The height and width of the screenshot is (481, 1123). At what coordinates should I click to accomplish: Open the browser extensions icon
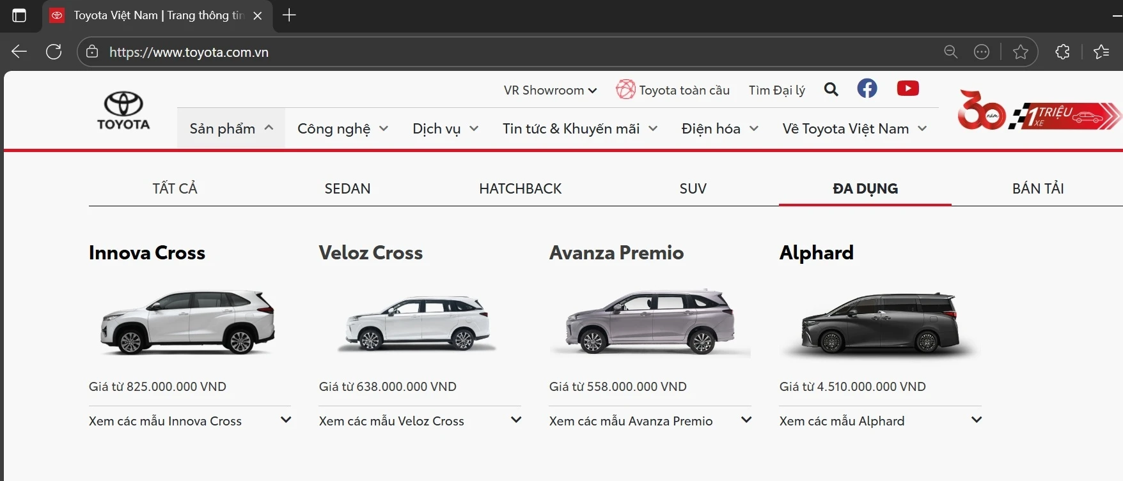[x=1062, y=52]
